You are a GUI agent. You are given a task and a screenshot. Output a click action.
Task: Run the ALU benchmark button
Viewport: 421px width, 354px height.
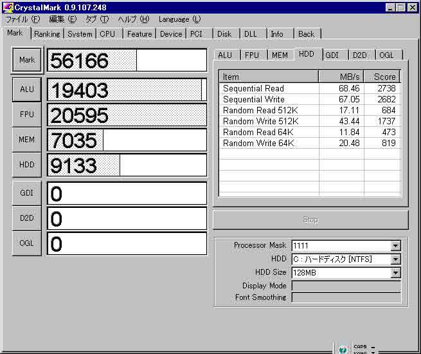click(x=27, y=89)
